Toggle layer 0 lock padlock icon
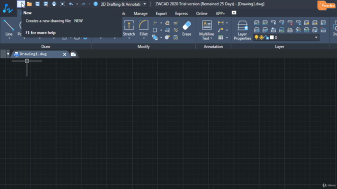The height and width of the screenshot is (189, 337). [267, 37]
